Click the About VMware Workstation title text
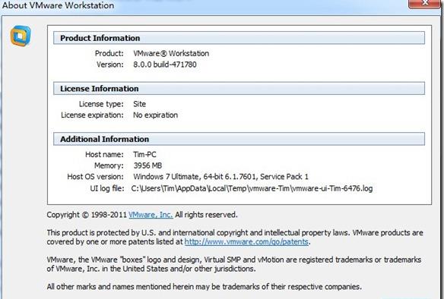The width and height of the screenshot is (444, 299). tap(59, 5)
